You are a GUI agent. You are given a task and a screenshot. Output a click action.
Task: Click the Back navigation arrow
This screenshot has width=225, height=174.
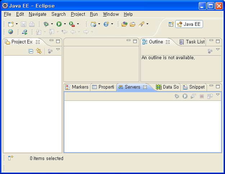coord(73,32)
